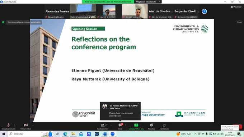Open the Aplicativos apps panel
Screen dimensions: 244x137
tap(164, 127)
